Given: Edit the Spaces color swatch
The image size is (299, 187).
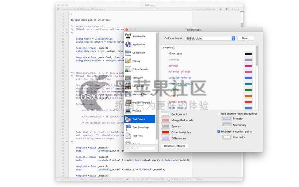Looking at the screenshot, I should [x=165, y=126].
